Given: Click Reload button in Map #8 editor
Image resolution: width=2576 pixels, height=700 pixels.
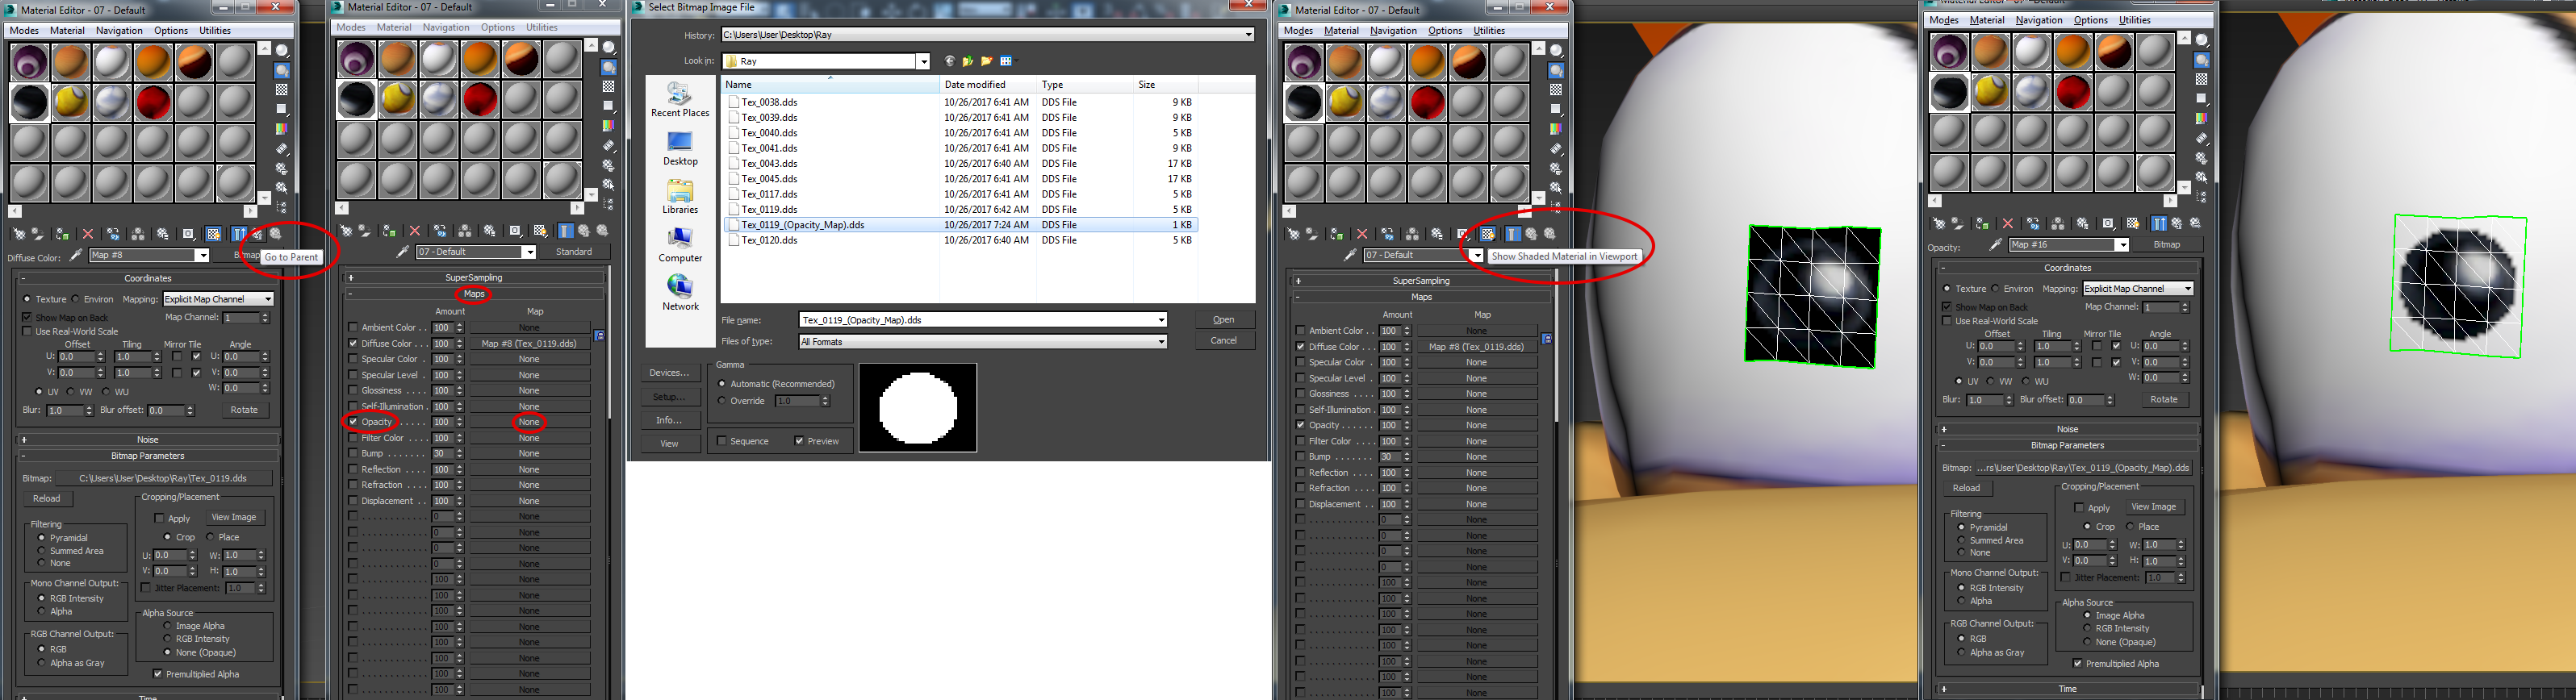Looking at the screenshot, I should [x=47, y=498].
